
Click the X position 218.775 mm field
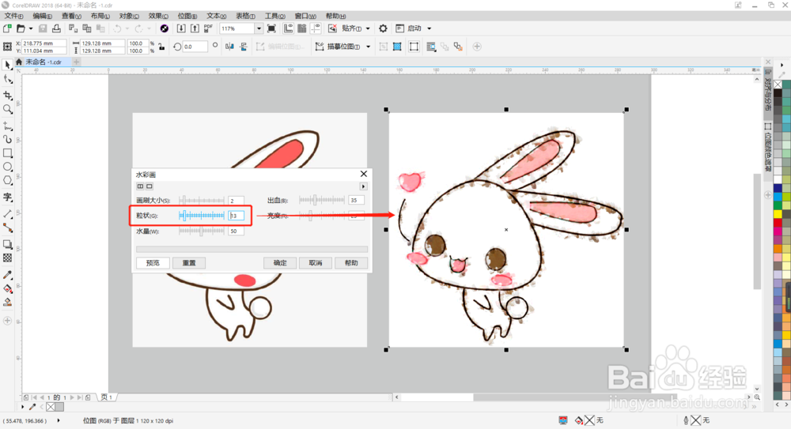[44, 43]
